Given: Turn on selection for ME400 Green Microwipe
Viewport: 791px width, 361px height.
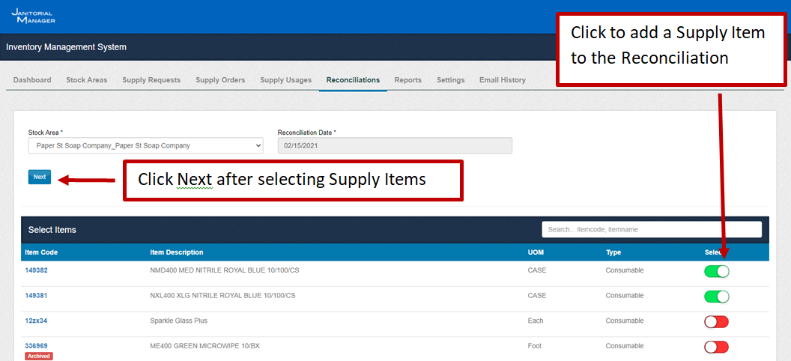Looking at the screenshot, I should coord(716,347).
